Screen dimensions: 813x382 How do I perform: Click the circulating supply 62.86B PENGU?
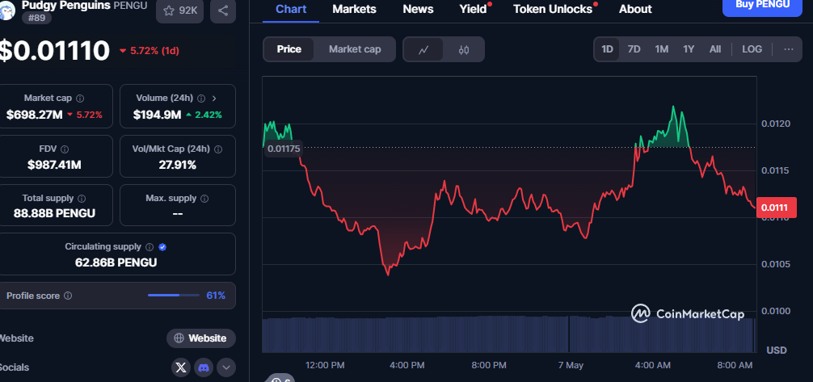116,262
